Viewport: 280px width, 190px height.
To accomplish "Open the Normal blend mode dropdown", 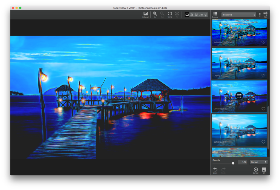I will click(258, 162).
